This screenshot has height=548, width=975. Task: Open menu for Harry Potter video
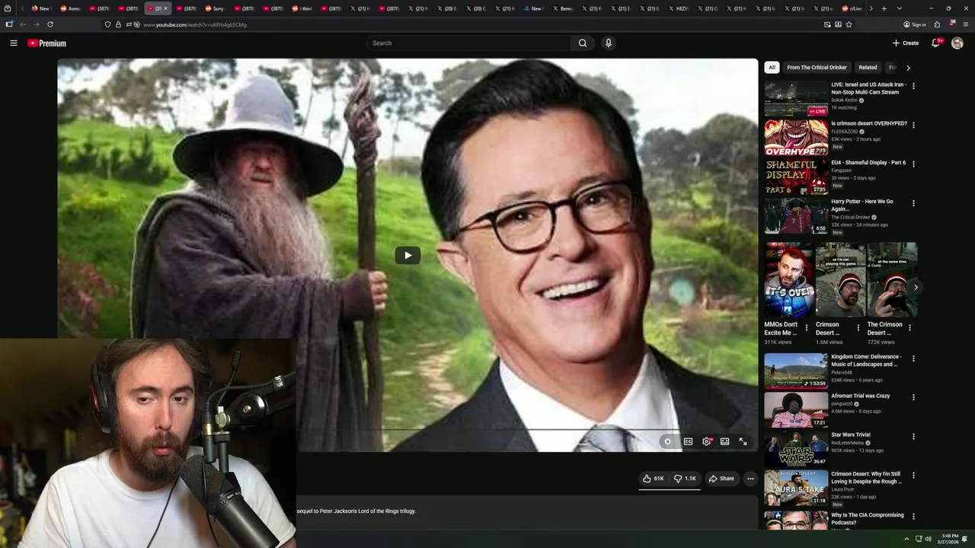[913, 203]
